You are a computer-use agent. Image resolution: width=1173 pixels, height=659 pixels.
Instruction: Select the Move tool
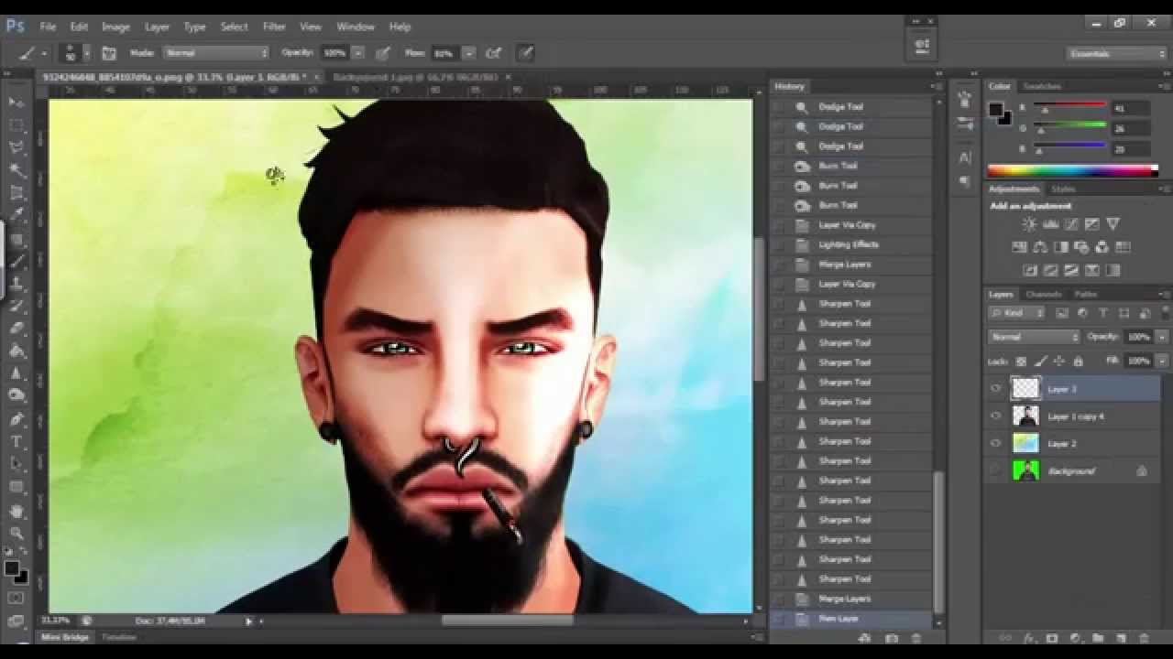[16, 102]
